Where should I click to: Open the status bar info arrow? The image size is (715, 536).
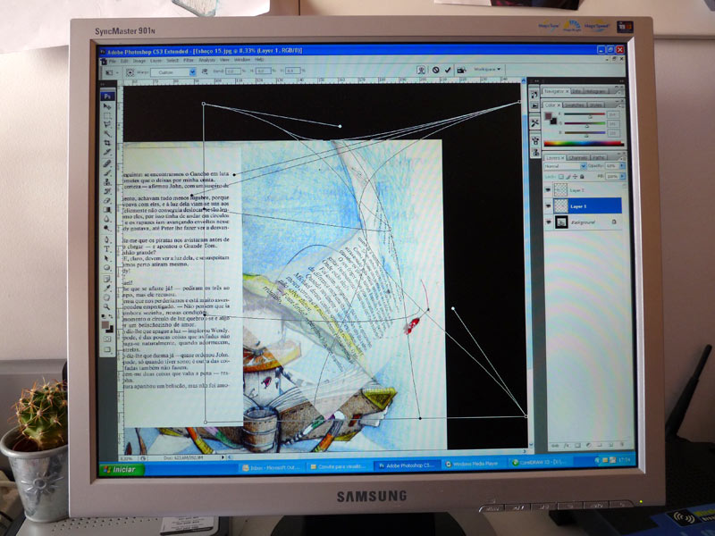click(223, 456)
